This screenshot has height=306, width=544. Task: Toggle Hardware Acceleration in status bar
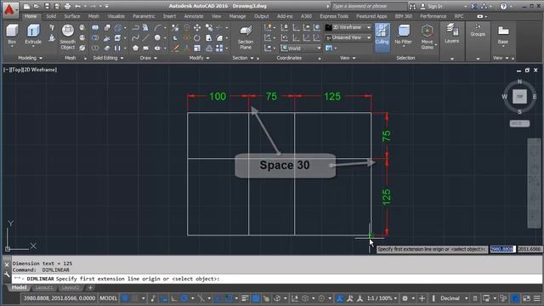[516, 298]
